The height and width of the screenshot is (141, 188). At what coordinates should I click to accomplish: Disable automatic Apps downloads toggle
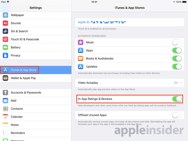177,50
